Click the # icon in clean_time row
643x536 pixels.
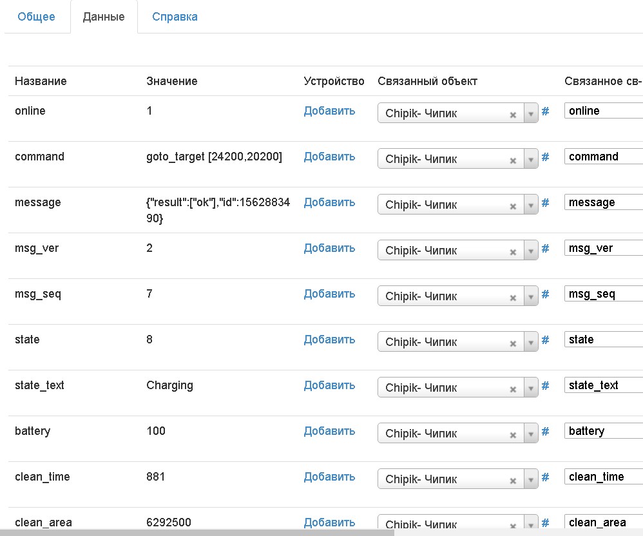[545, 477]
